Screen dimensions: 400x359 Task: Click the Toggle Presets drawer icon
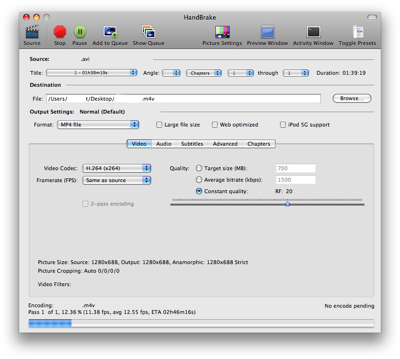[357, 32]
